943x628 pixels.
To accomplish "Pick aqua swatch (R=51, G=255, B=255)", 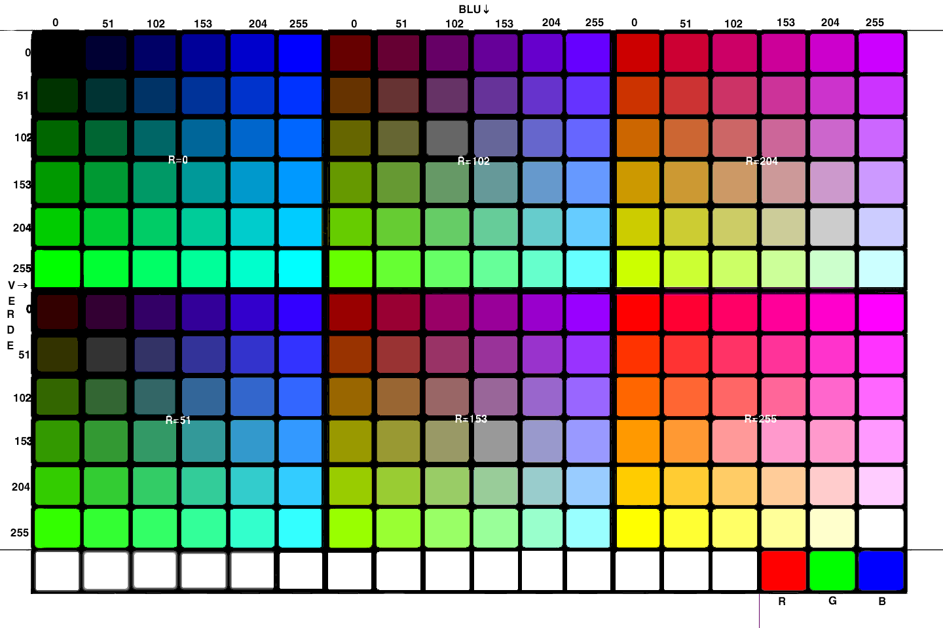I will 301,528.
